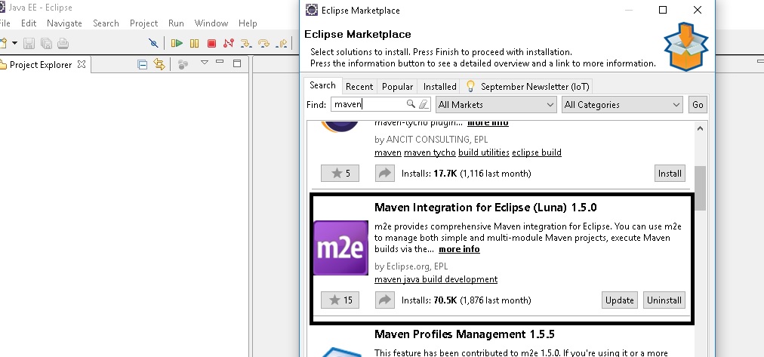Click share icon beside Installs 17.7K
This screenshot has width=764, height=357.
385,174
